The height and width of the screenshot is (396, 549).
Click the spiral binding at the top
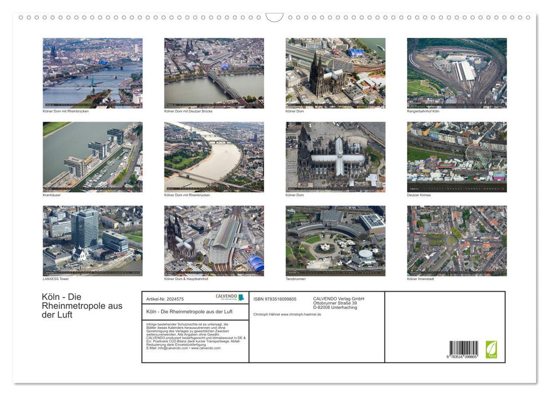[274, 17]
